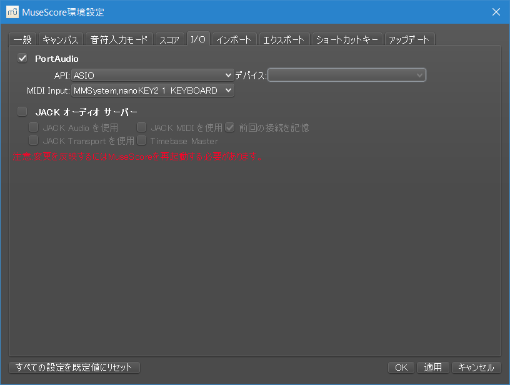The image size is (510, 385).
Task: Toggle the Timebase Master checkbox
Action: [x=142, y=140]
